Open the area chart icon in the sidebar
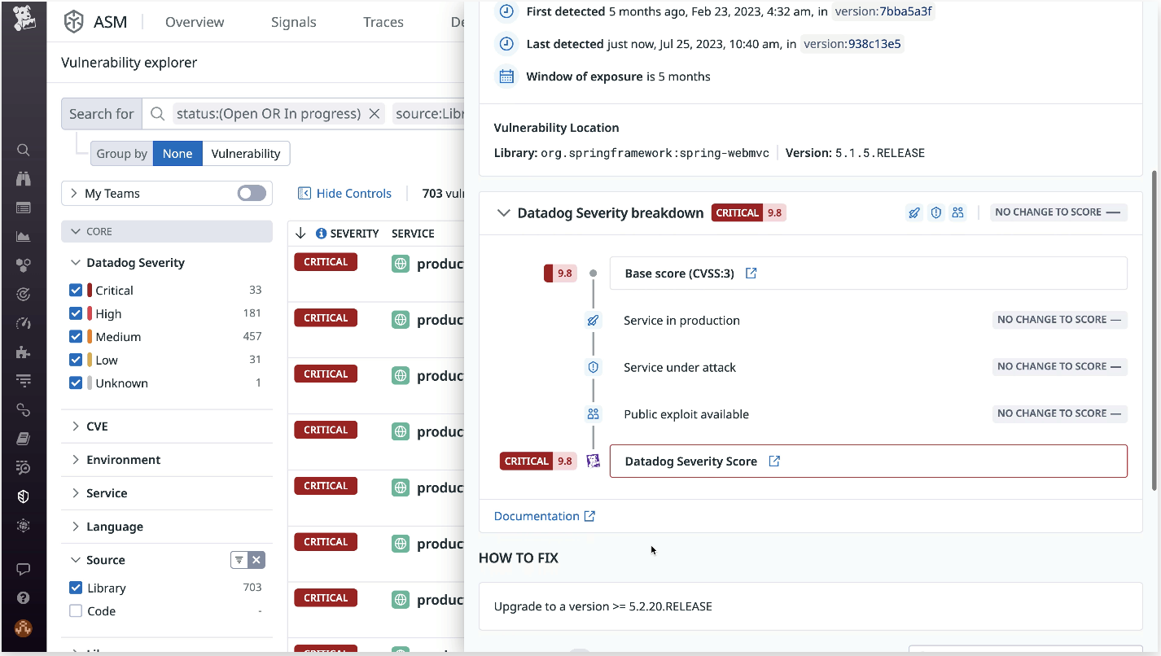 24,237
